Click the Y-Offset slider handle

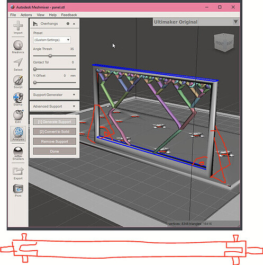35,83
